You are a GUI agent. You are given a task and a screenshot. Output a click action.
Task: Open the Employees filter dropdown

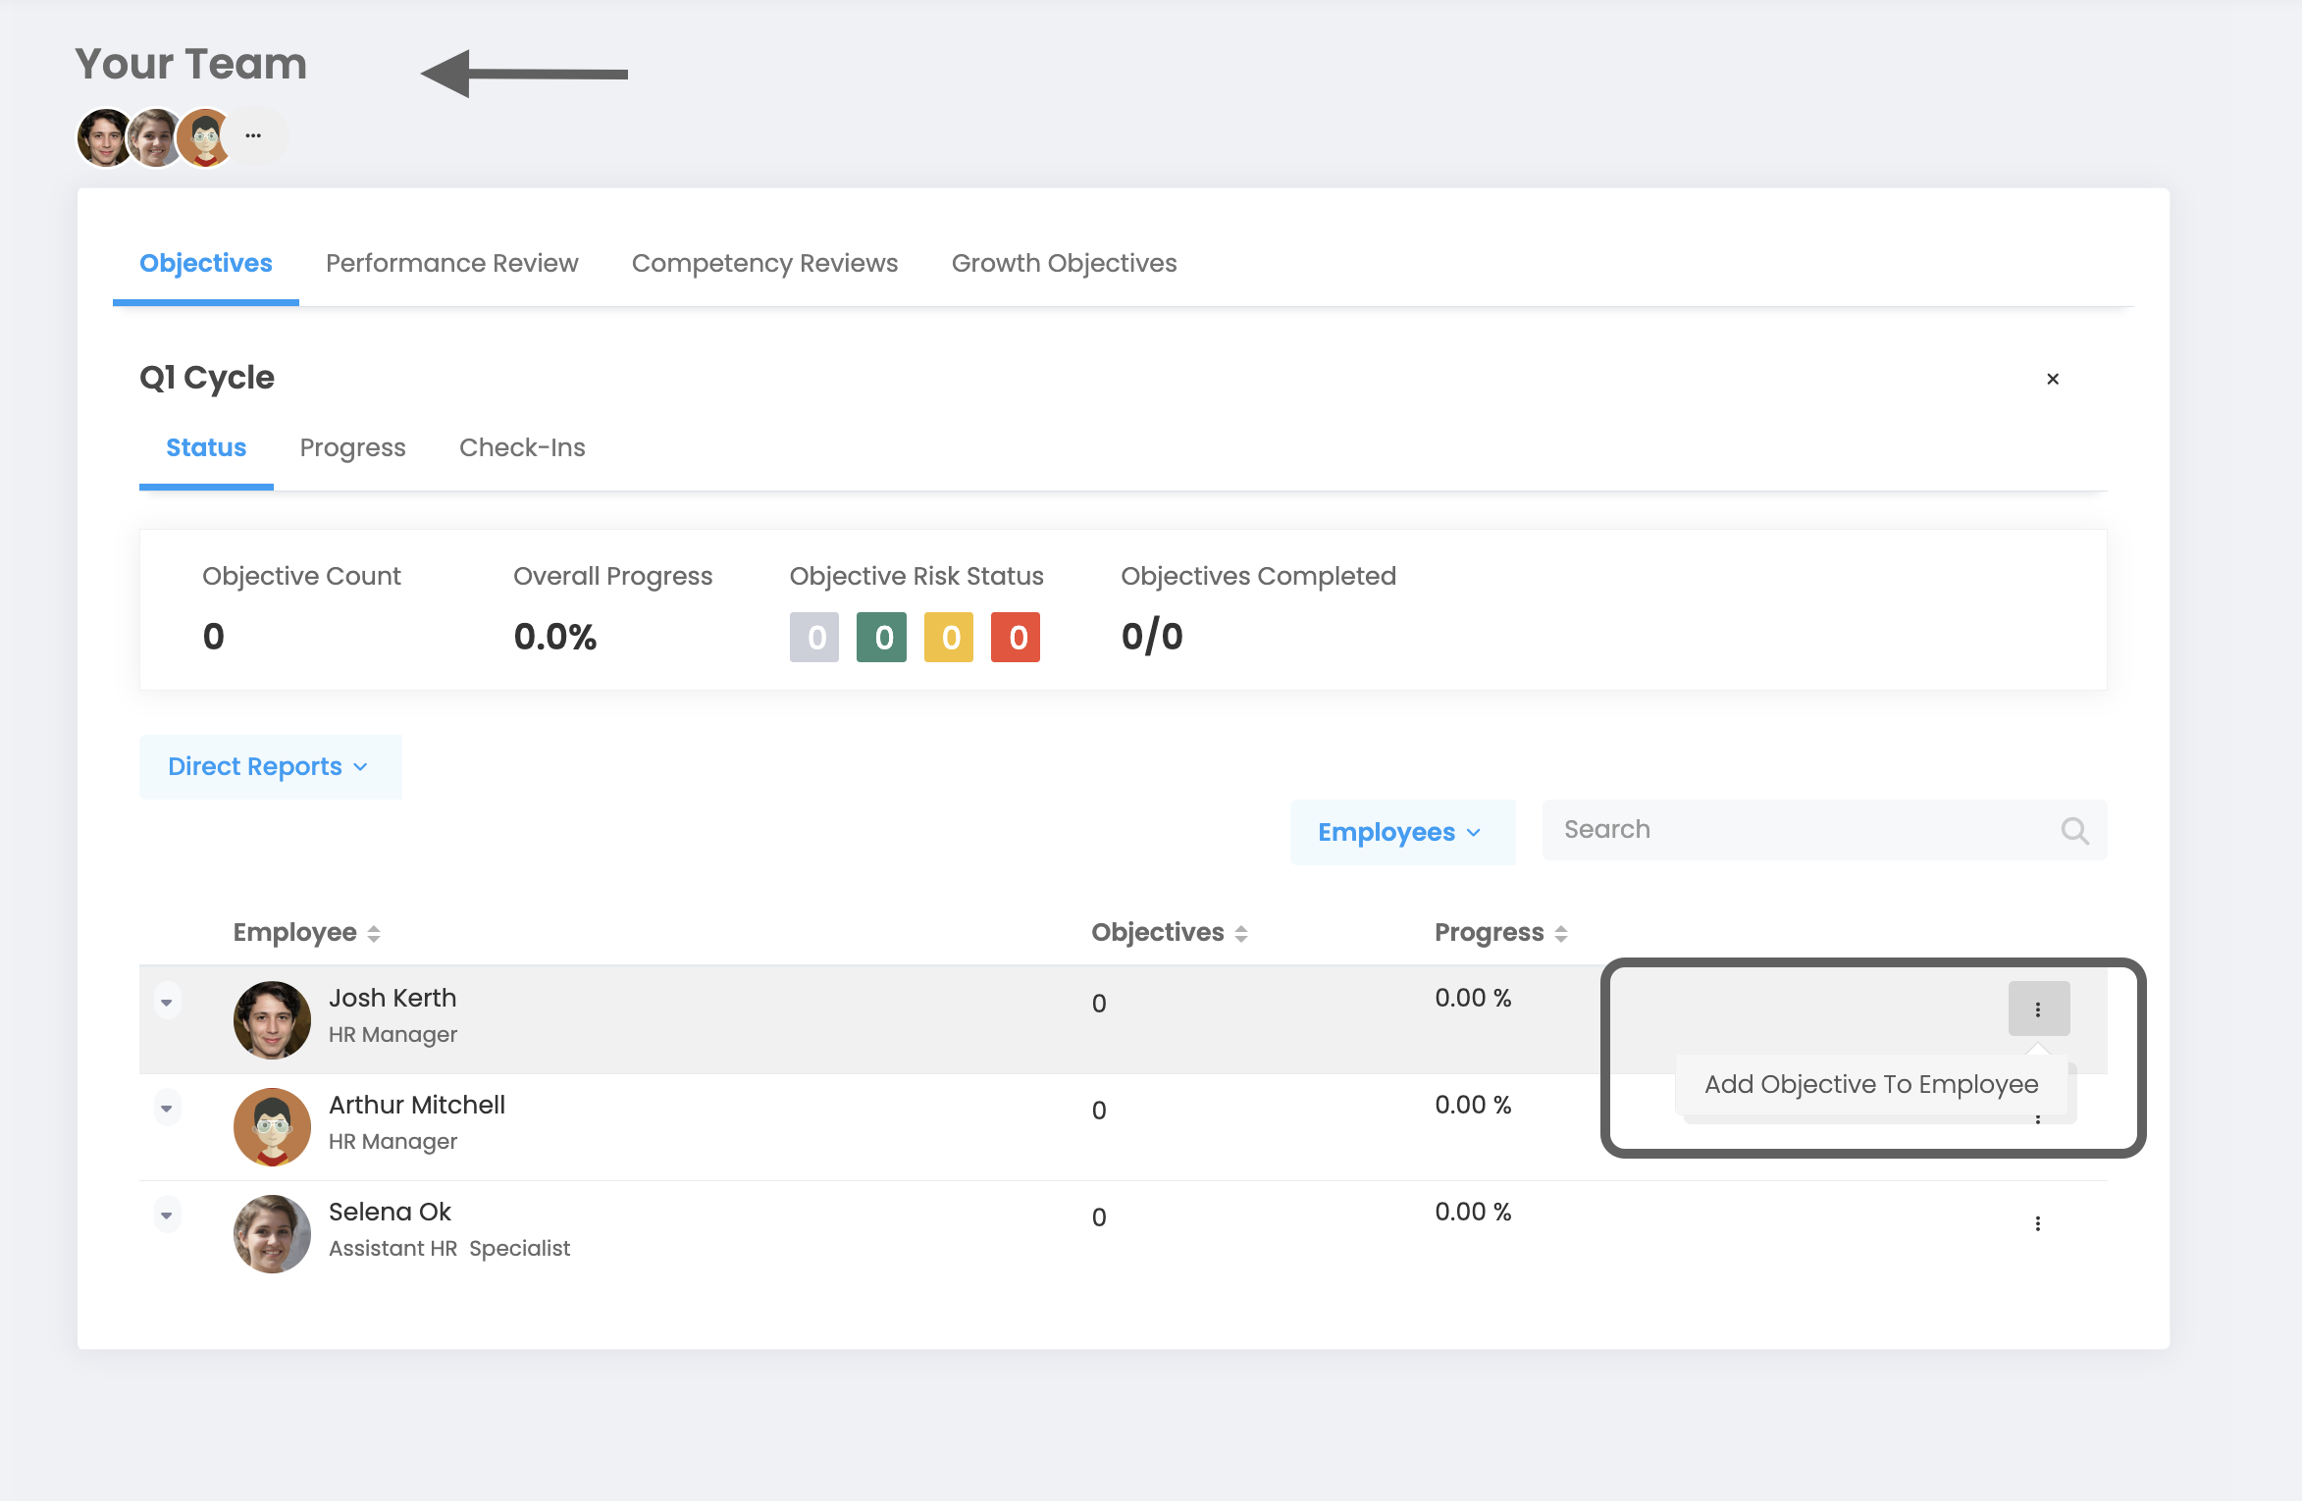tap(1401, 832)
